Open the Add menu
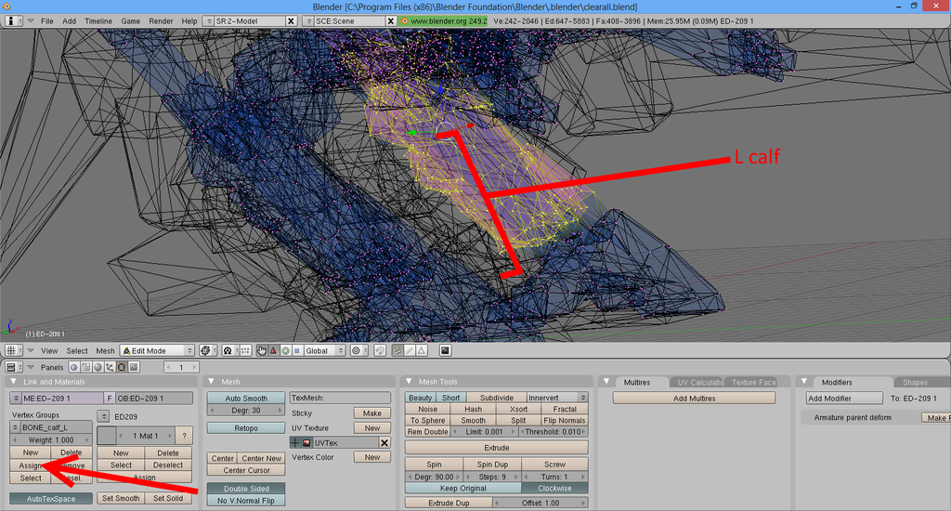The image size is (951, 511). tap(69, 20)
